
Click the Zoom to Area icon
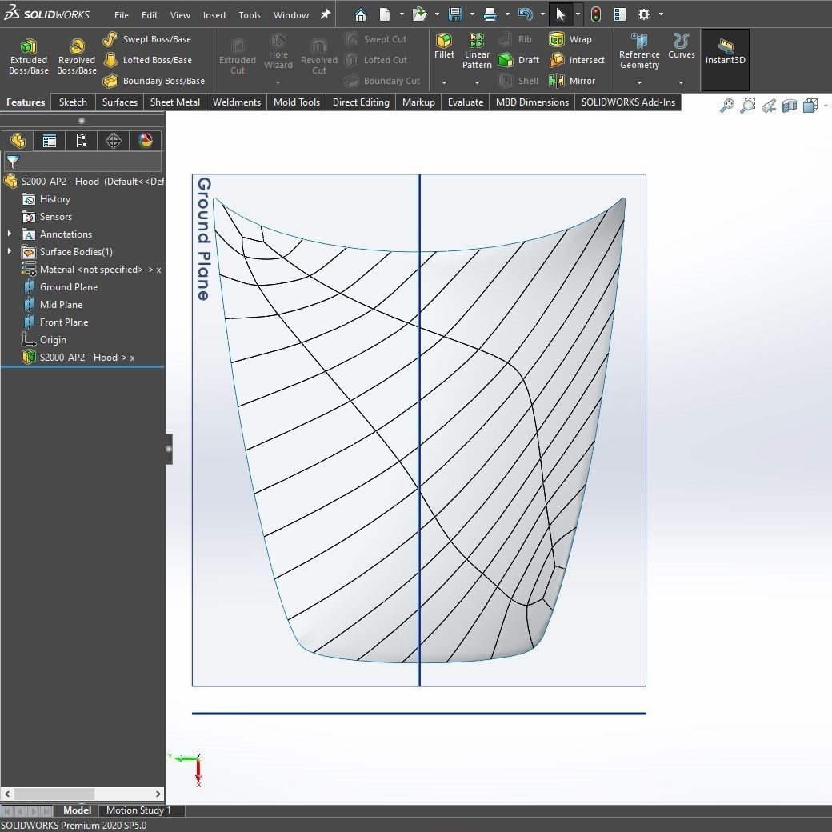click(x=748, y=106)
